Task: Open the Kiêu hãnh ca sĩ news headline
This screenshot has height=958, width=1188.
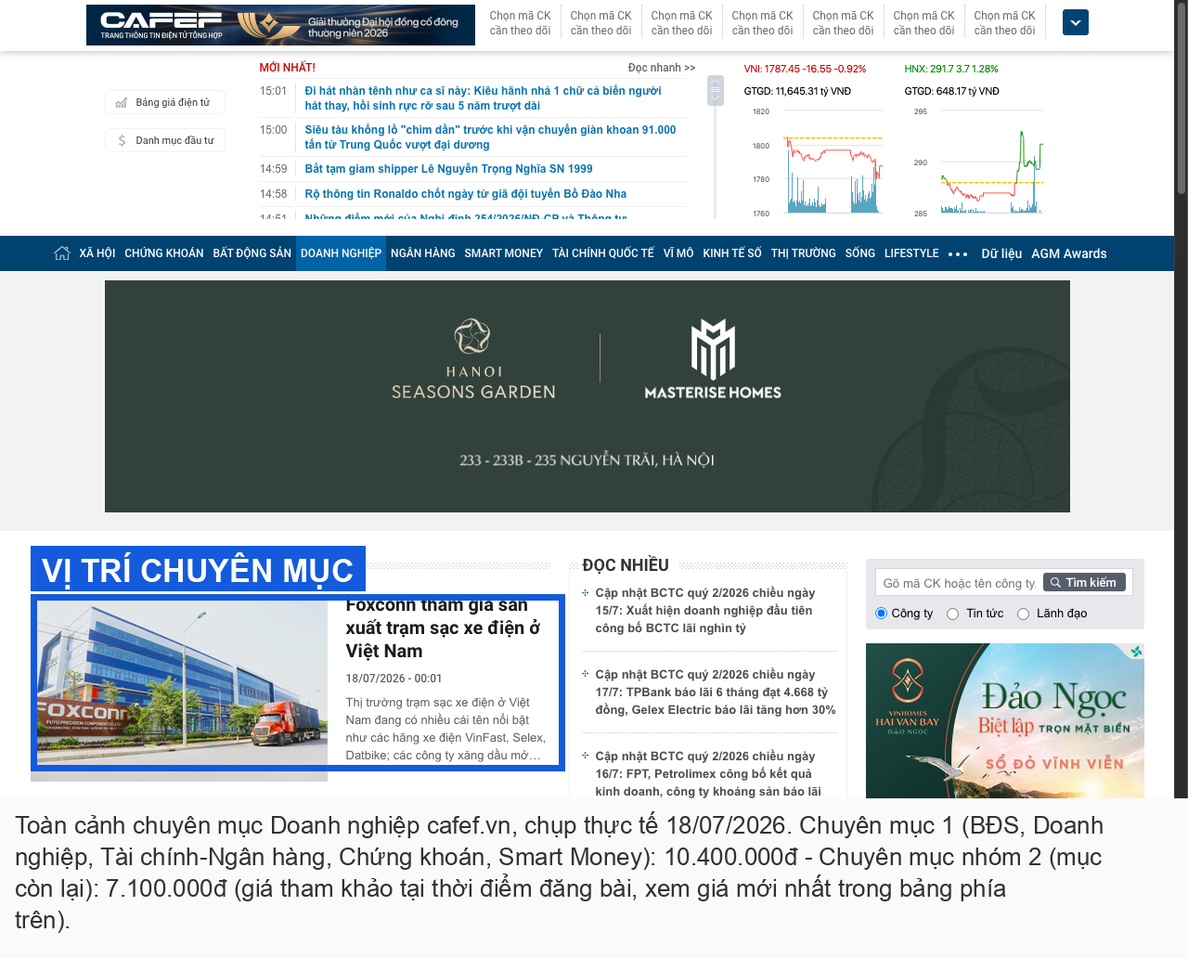Action: (483, 98)
